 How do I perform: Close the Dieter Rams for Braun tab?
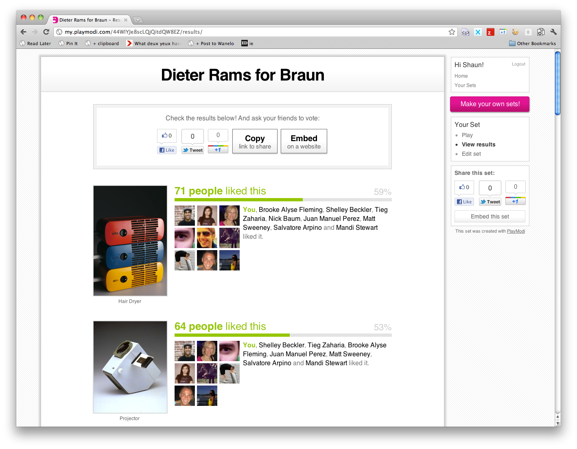tap(126, 20)
